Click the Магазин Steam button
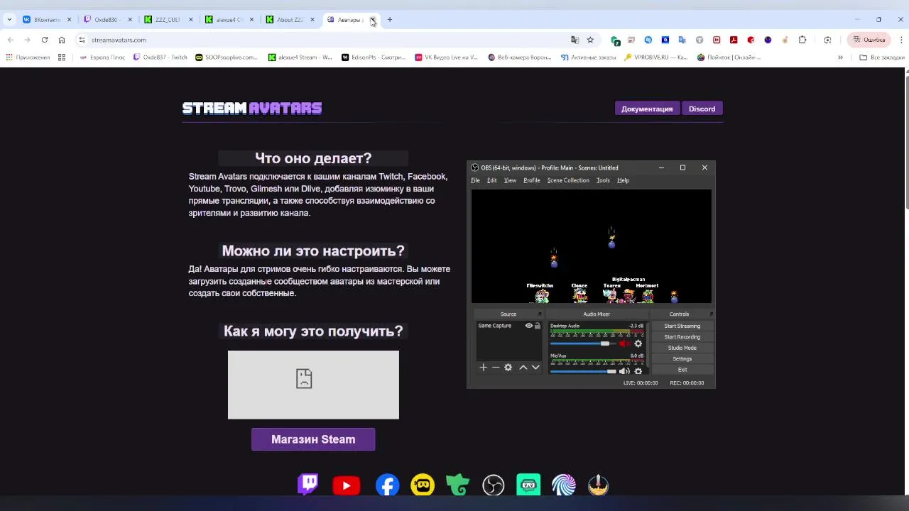909x511 pixels. point(313,439)
